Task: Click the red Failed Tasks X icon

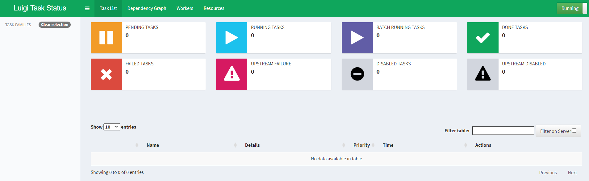Action: pyautogui.click(x=106, y=74)
